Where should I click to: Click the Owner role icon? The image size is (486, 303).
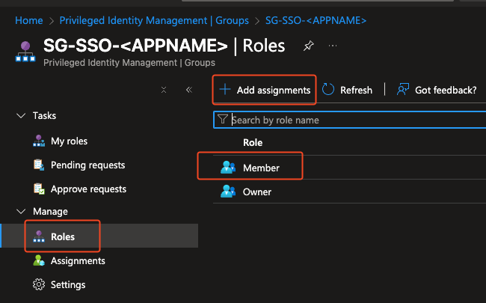point(228,192)
